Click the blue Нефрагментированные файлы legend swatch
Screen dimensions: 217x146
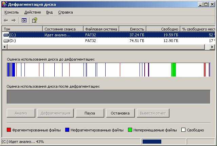[67, 130]
